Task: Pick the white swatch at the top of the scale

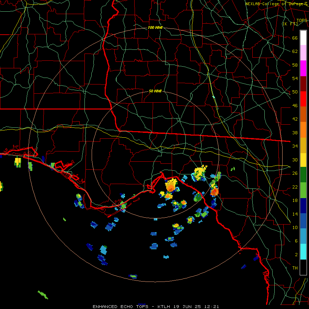Action: tap(303, 38)
